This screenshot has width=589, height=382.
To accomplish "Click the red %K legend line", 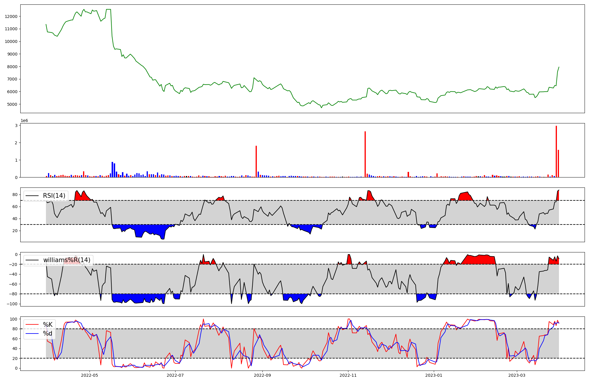I will pyautogui.click(x=32, y=325).
